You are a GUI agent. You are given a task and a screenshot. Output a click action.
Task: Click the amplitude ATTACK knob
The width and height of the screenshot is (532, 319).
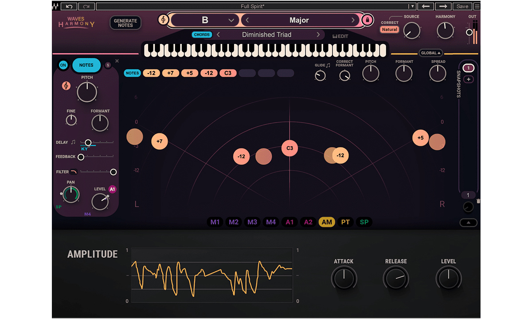coord(344,278)
